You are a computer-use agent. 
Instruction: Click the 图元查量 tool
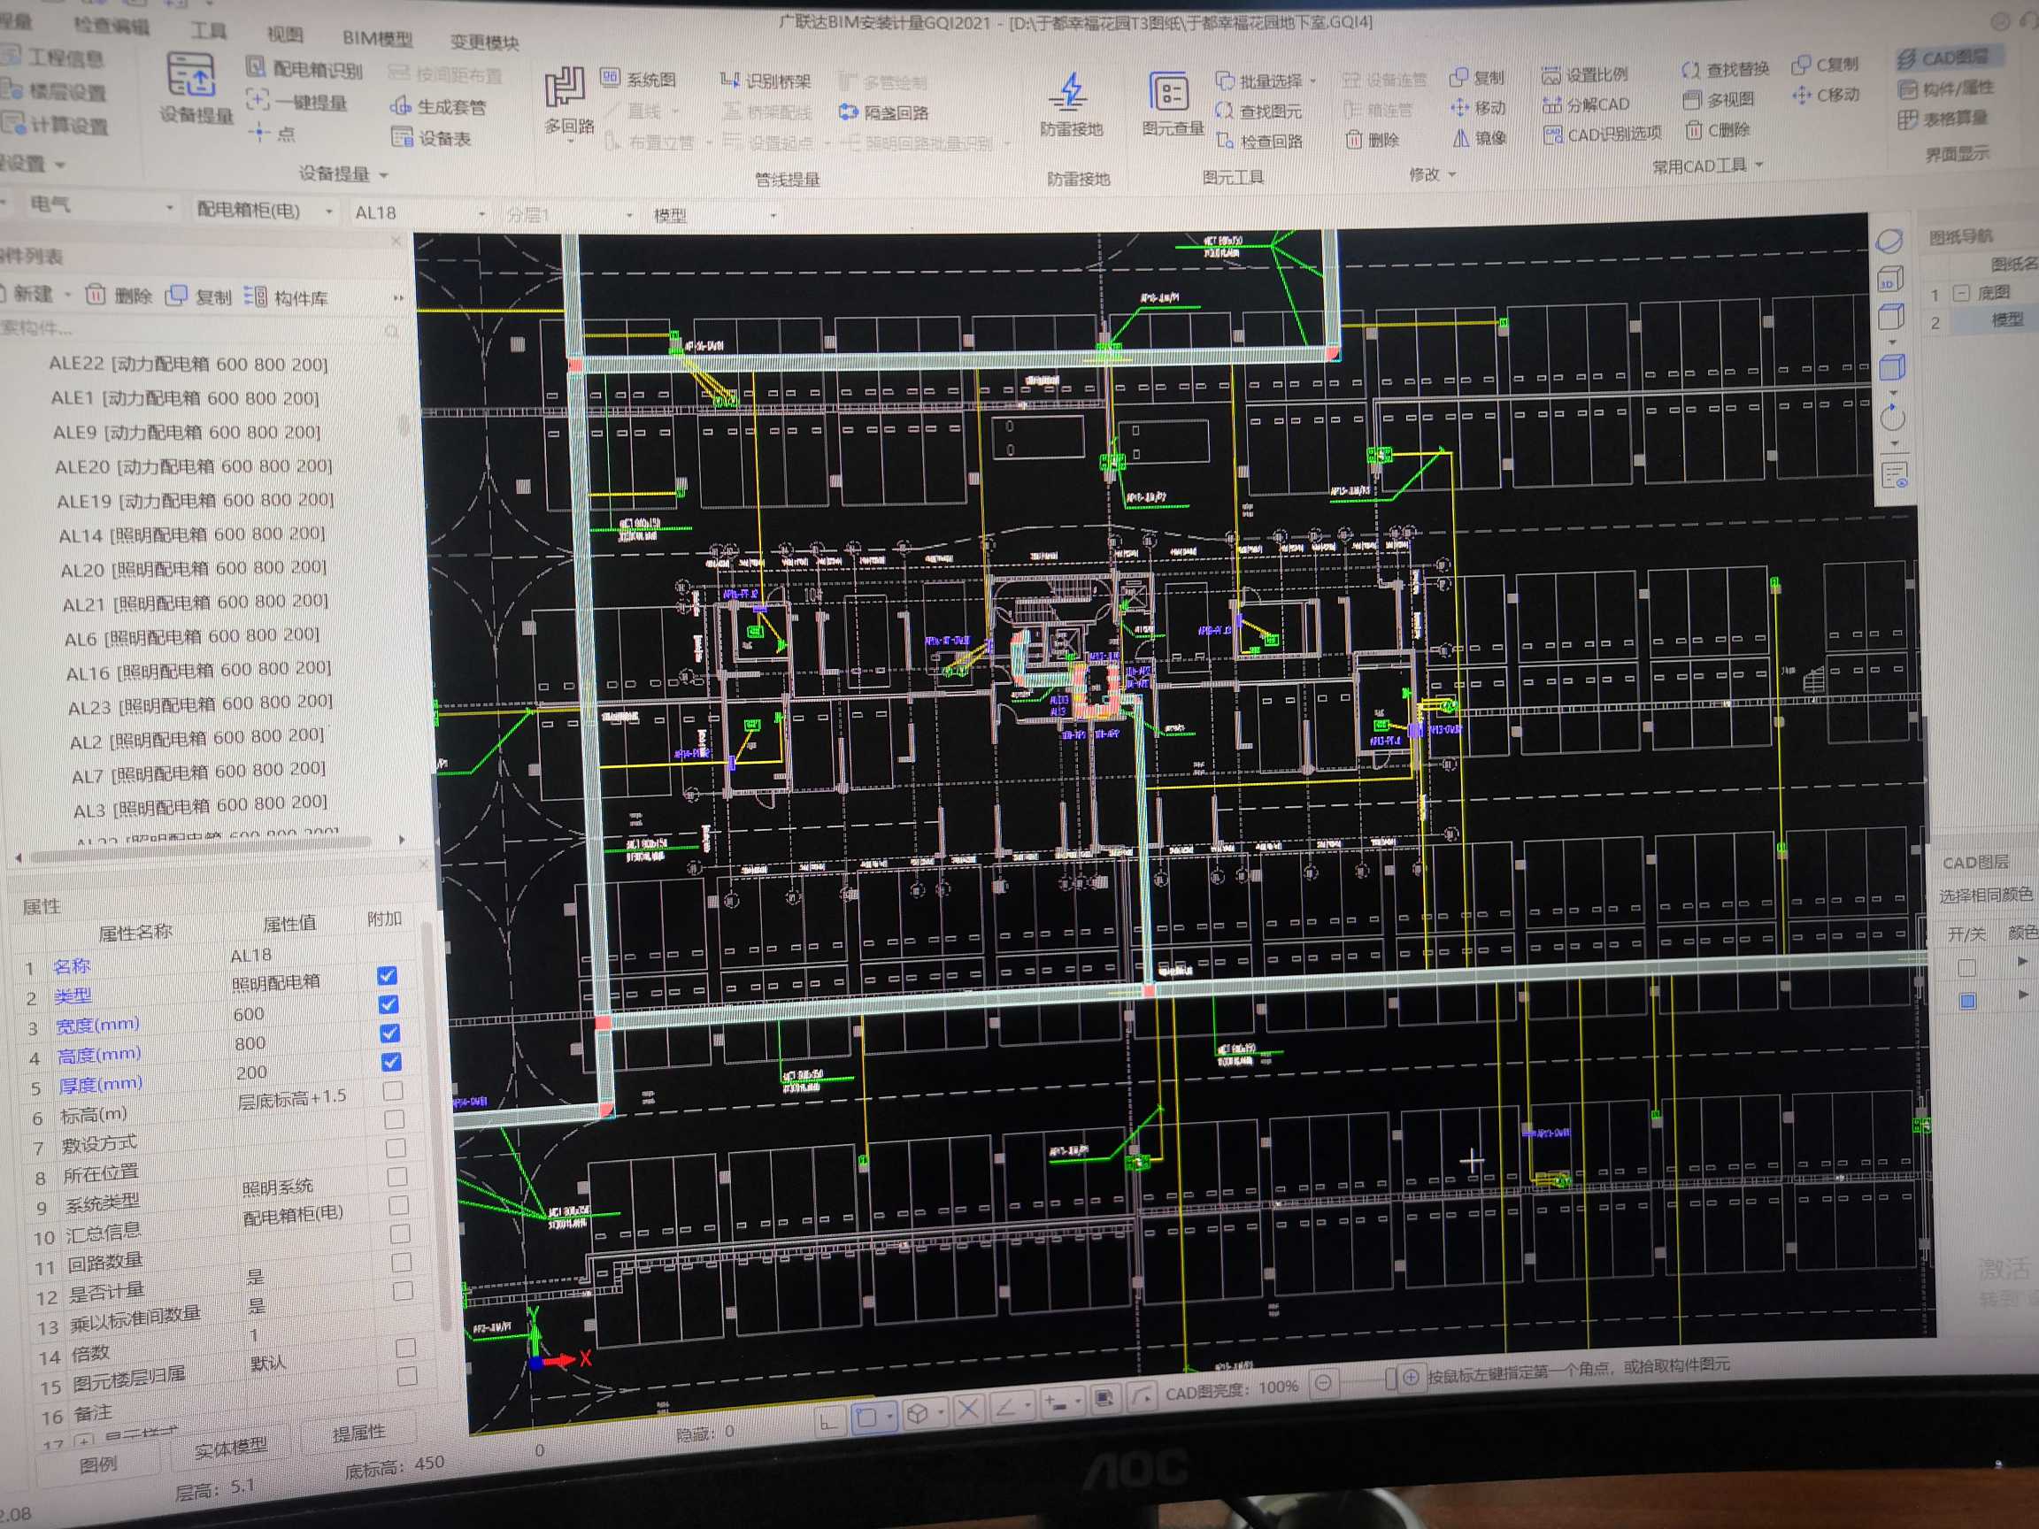coord(1173,104)
